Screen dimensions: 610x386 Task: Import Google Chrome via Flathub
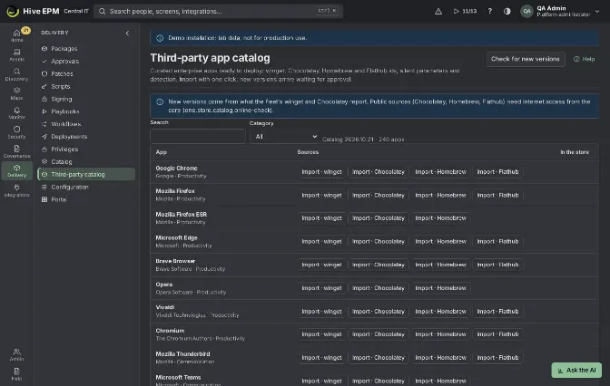pyautogui.click(x=497, y=171)
